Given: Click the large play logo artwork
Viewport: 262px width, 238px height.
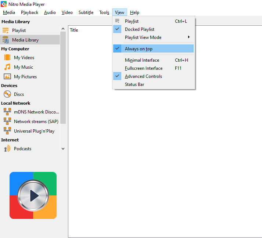Looking at the screenshot, I should click(x=33, y=195).
